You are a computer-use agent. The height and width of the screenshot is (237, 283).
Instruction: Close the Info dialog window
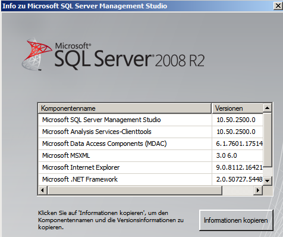(278, 6)
